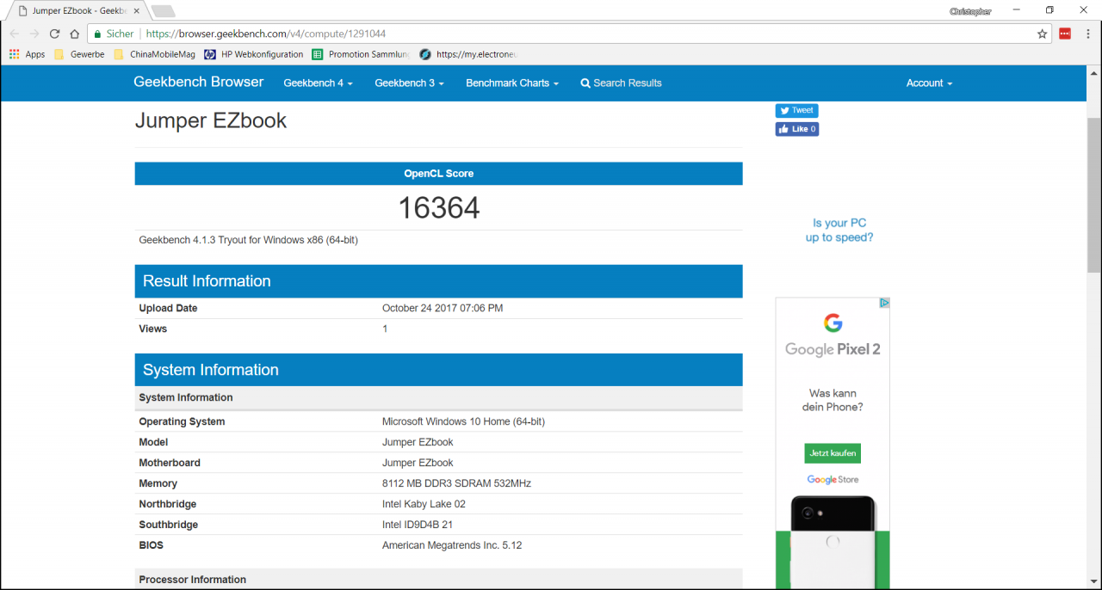Image resolution: width=1102 pixels, height=590 pixels.
Task: Open Search Results in navigation bar
Action: click(x=621, y=83)
